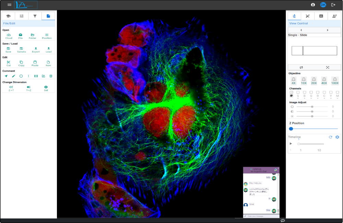The height and width of the screenshot is (223, 343).
Task: Open image from Cloud
Action: [9, 35]
